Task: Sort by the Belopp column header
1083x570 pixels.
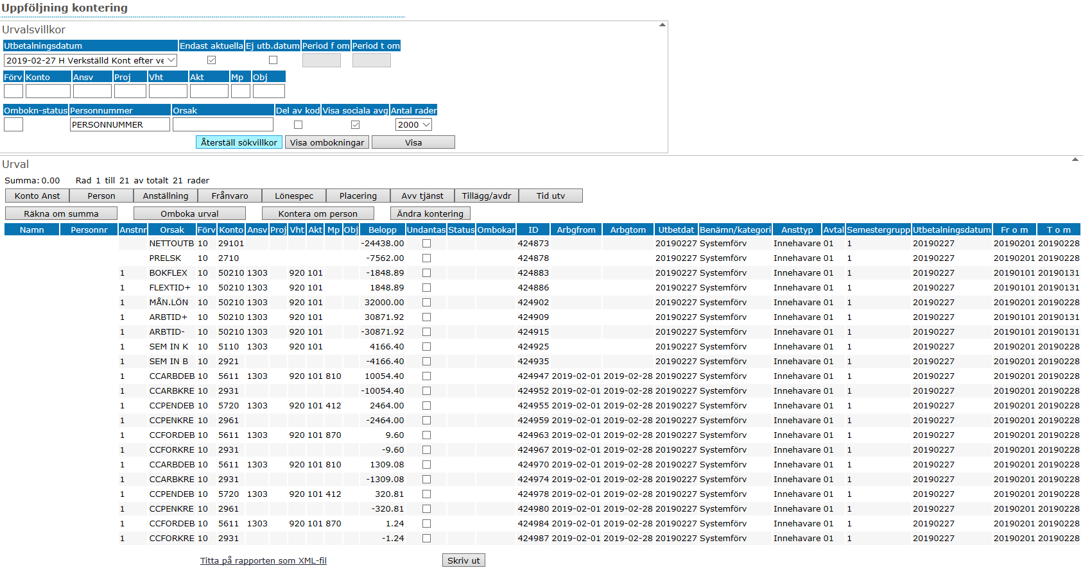Action: 383,230
